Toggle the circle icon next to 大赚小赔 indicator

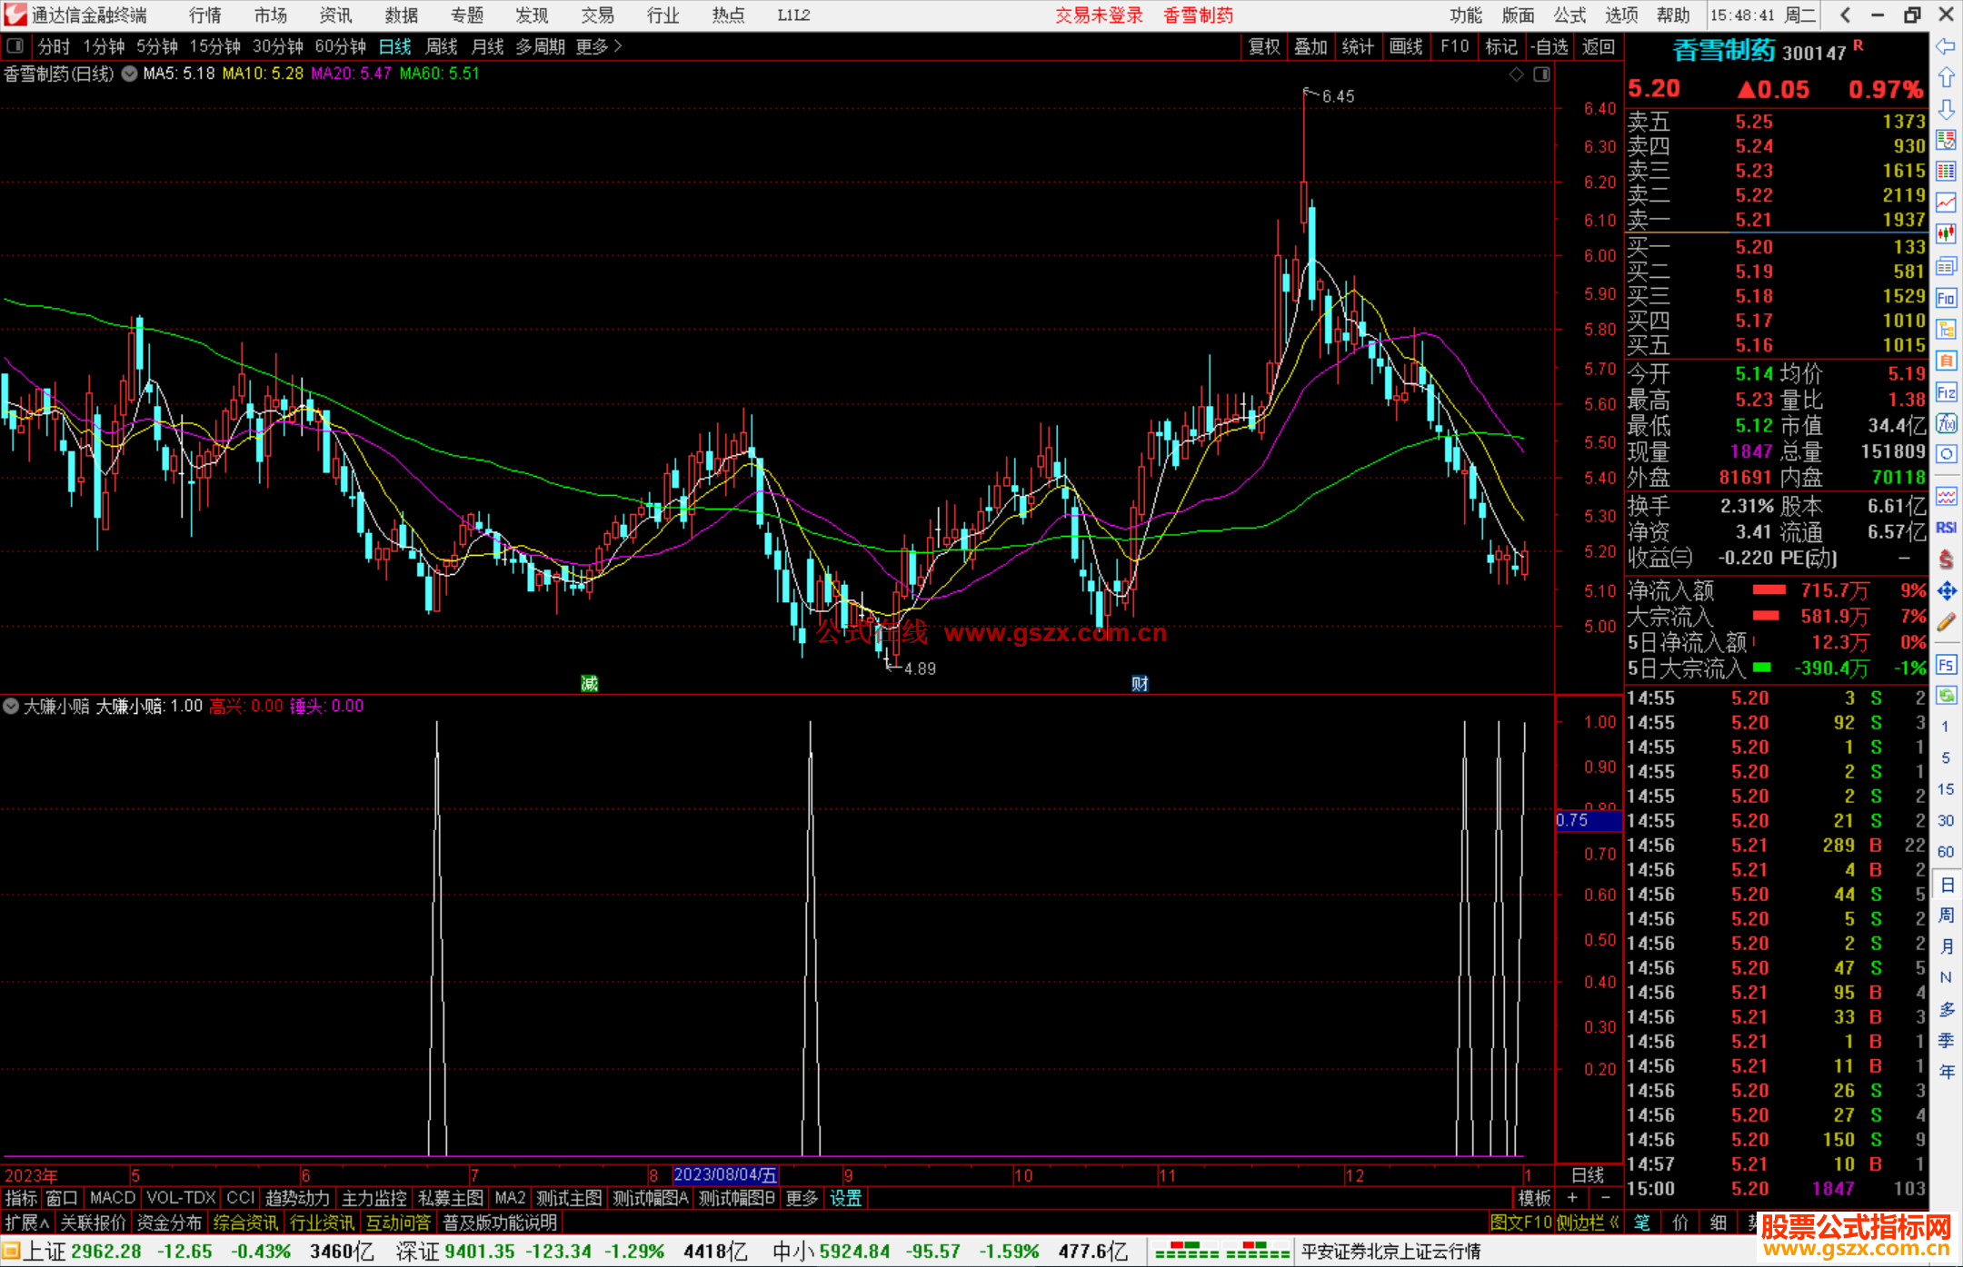[11, 706]
